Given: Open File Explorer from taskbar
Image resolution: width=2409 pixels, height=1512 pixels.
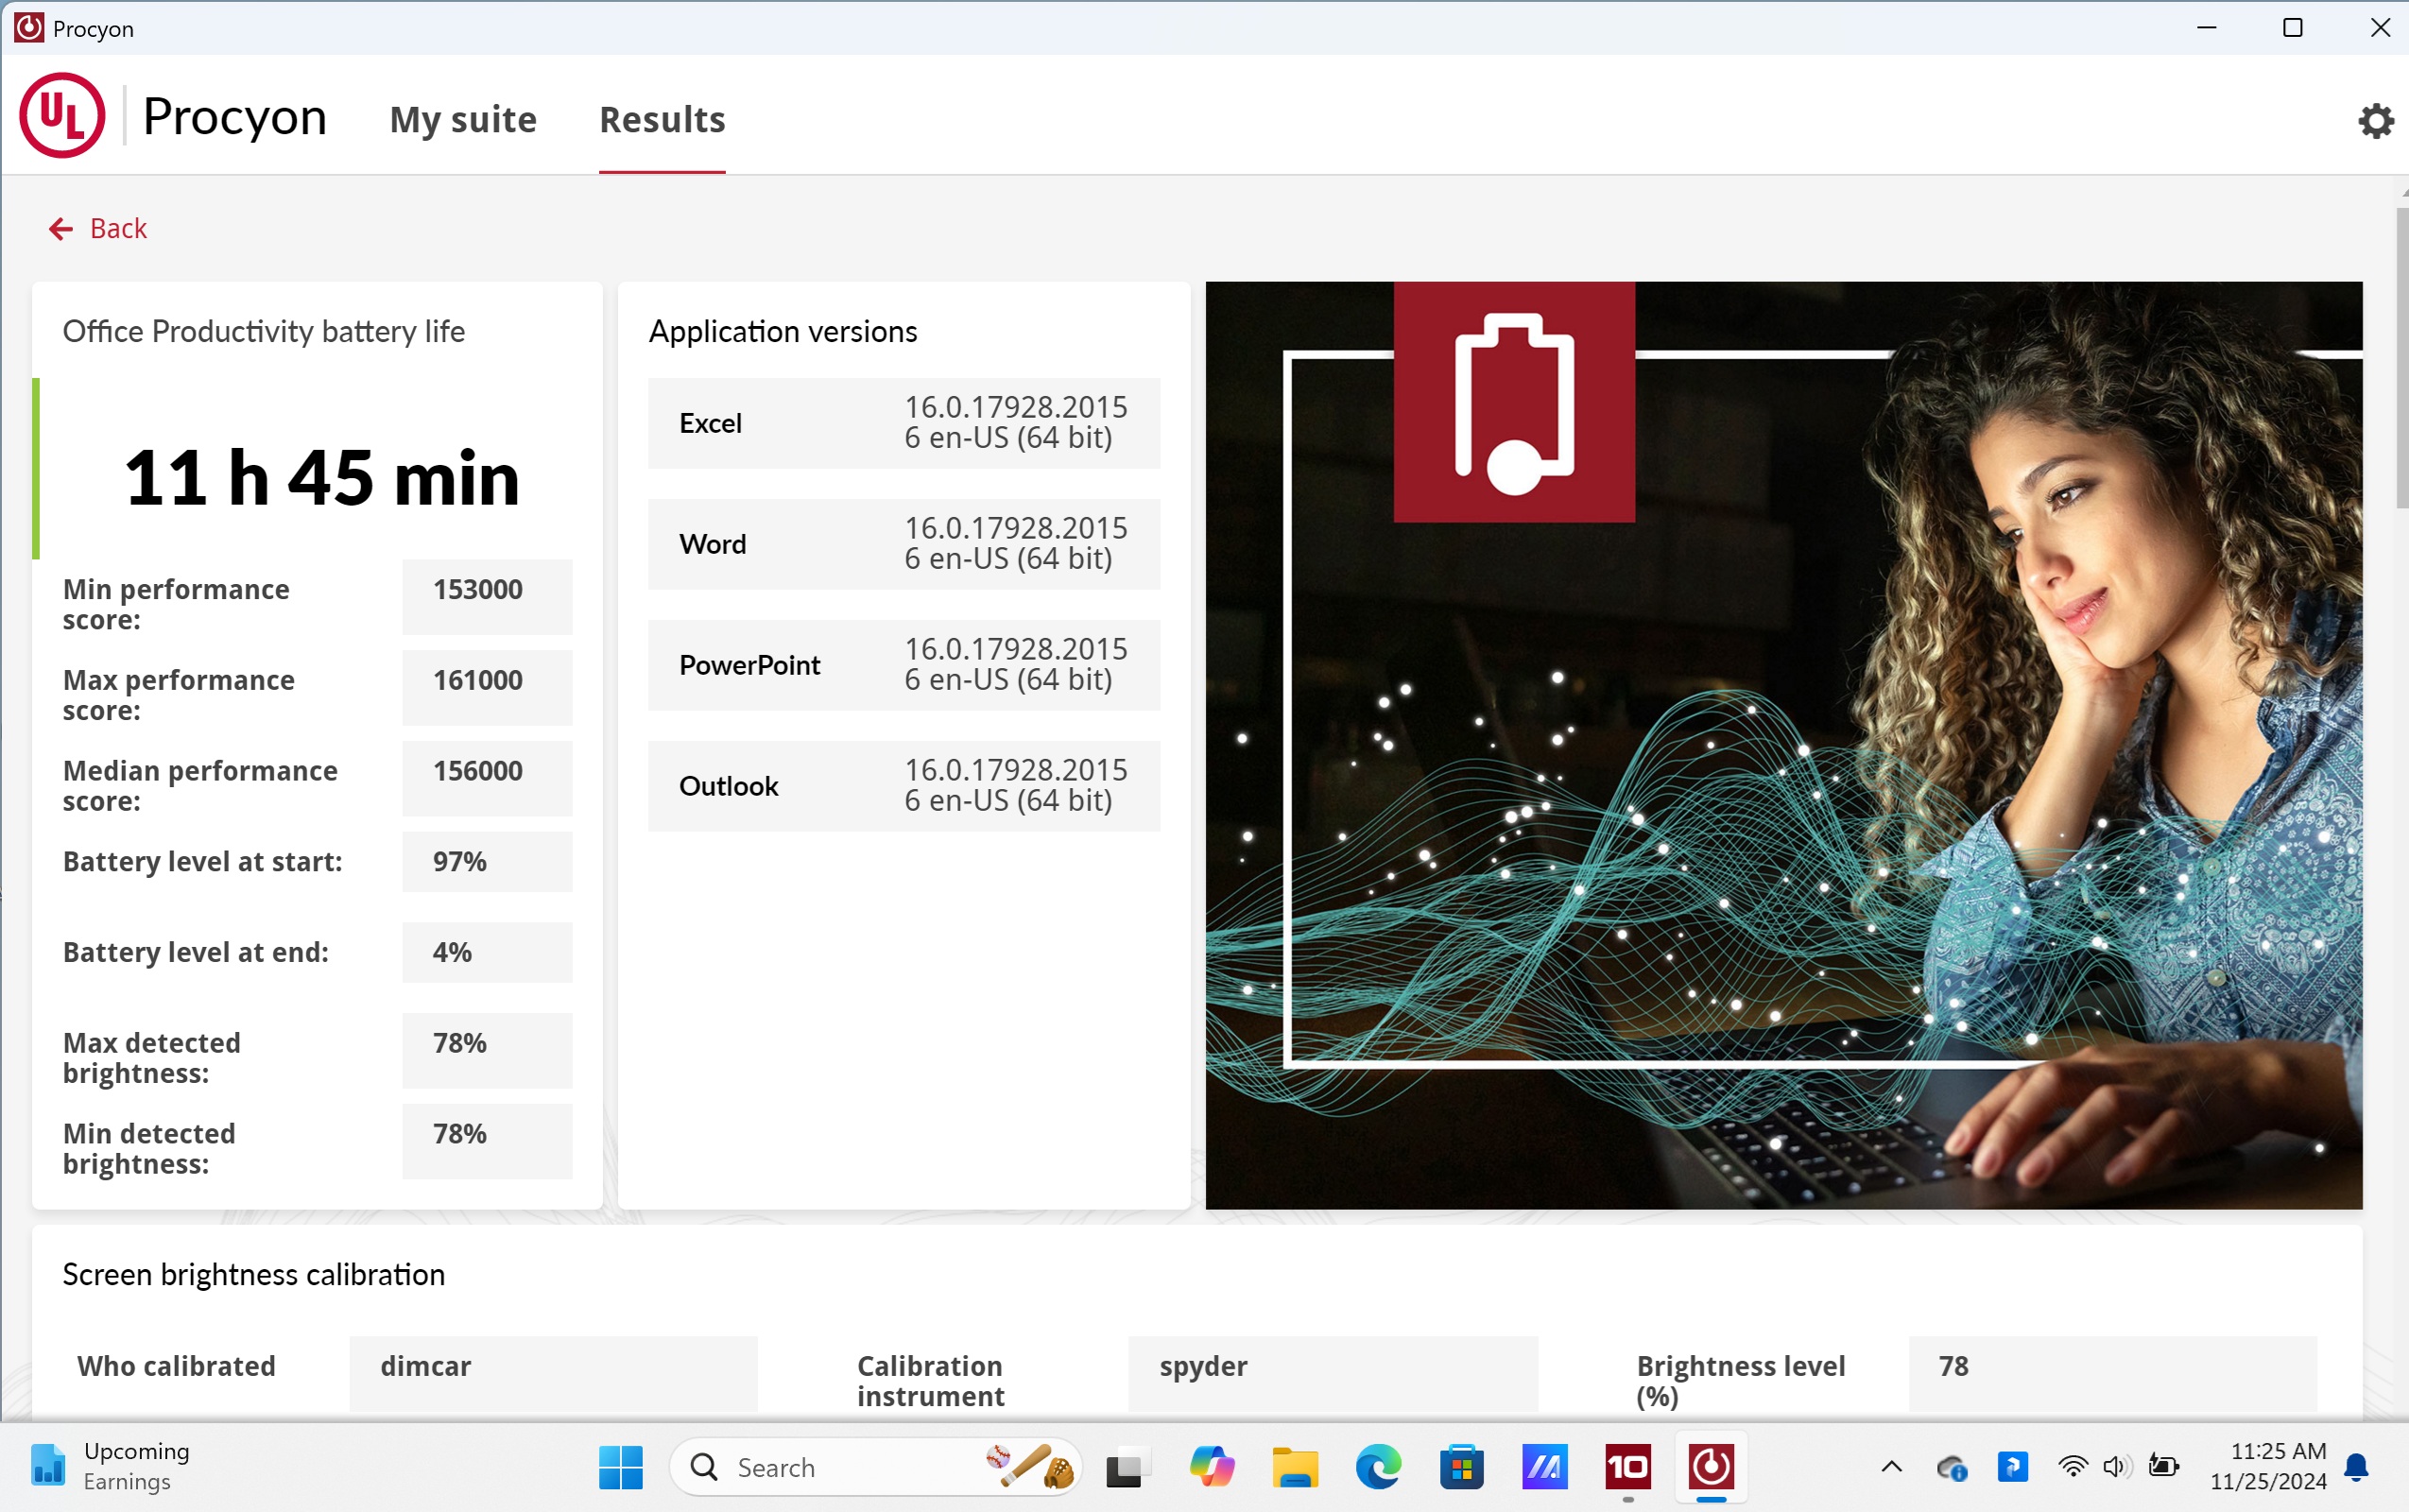Looking at the screenshot, I should [x=1294, y=1467].
